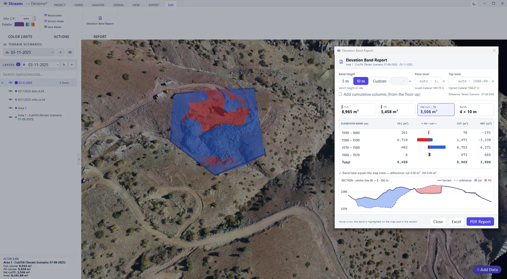Select the blue-orange palette swatch
This screenshot has height=279, width=507.
pos(30,24)
